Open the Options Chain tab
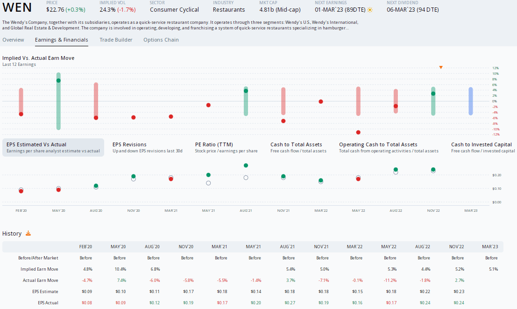The height and width of the screenshot is (309, 517). 161,40
